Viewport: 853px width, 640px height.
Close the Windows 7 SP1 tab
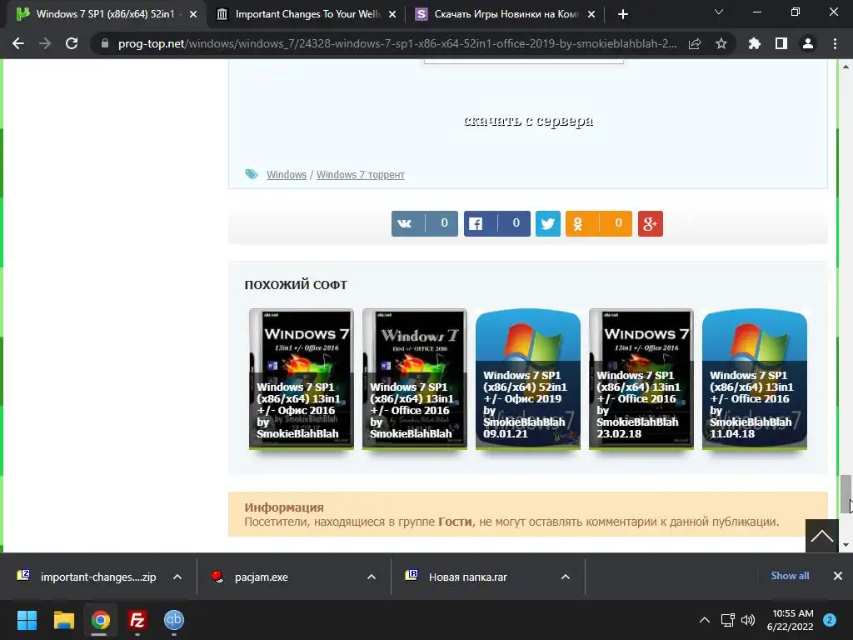click(193, 14)
